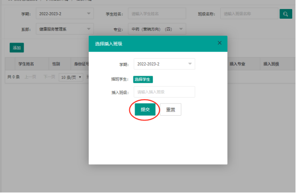Open the 学期 dropdown in the dialog
The image size is (296, 193).
pos(164,64)
